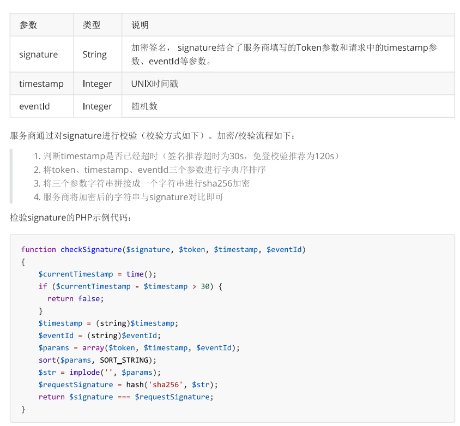The height and width of the screenshot is (426, 460).
Task: Click step 3 about sha256 encryption
Action: (141, 183)
